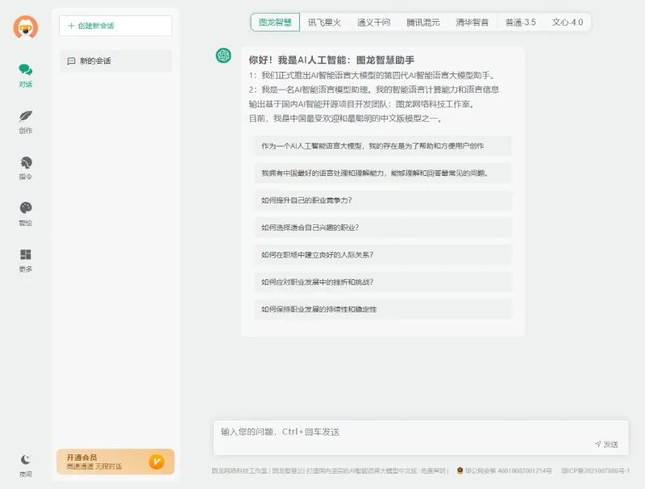Click the chat bubble icon beside 新的会话
Screen dimensions: 645x489
tap(71, 61)
